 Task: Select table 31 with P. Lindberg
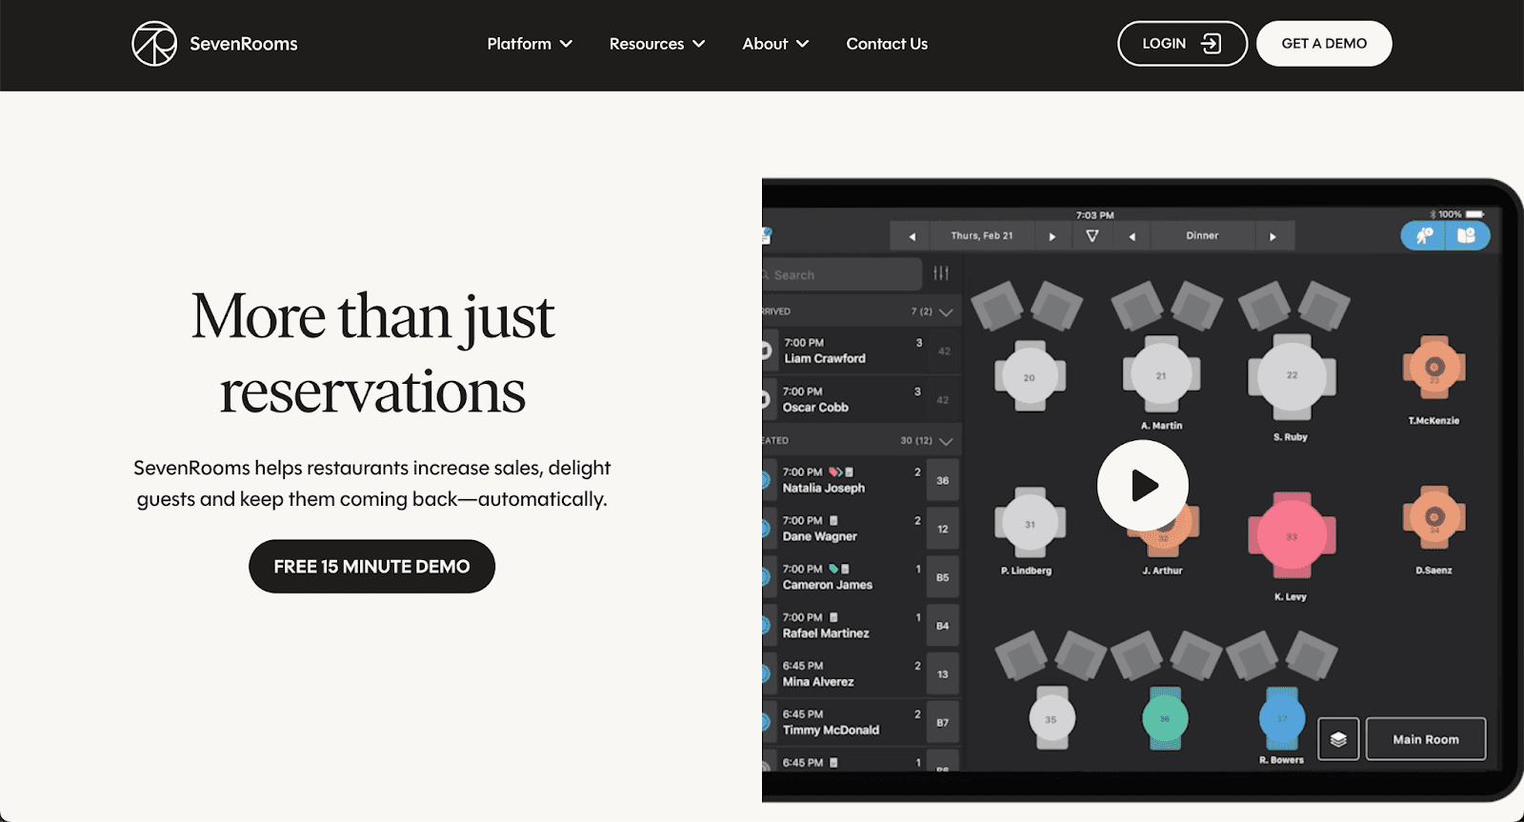coord(1030,524)
